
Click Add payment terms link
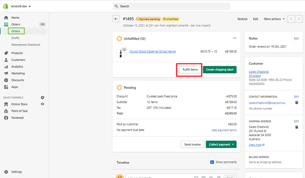(224, 130)
